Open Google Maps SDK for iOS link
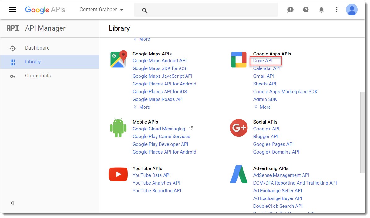This screenshot has height=218, width=370. click(159, 68)
